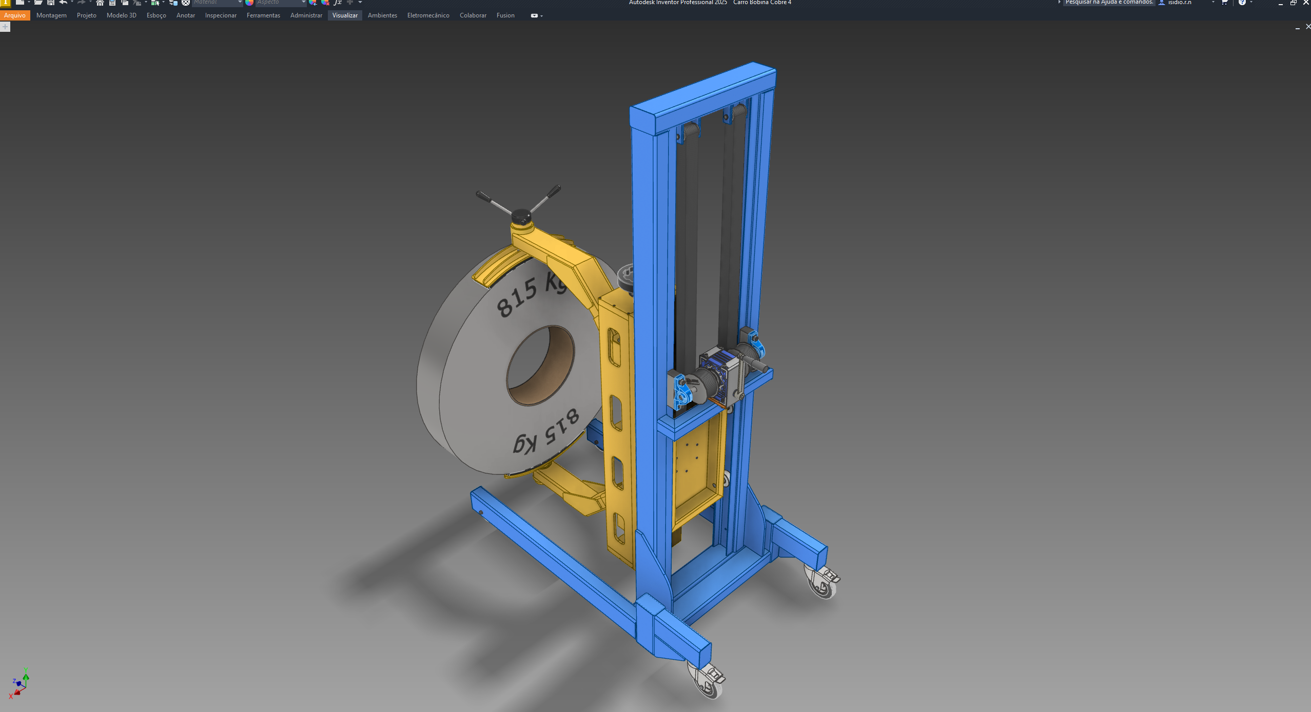Viewport: 1311px width, 712px height.
Task: Click the redo arrow icon
Action: pos(81,2)
